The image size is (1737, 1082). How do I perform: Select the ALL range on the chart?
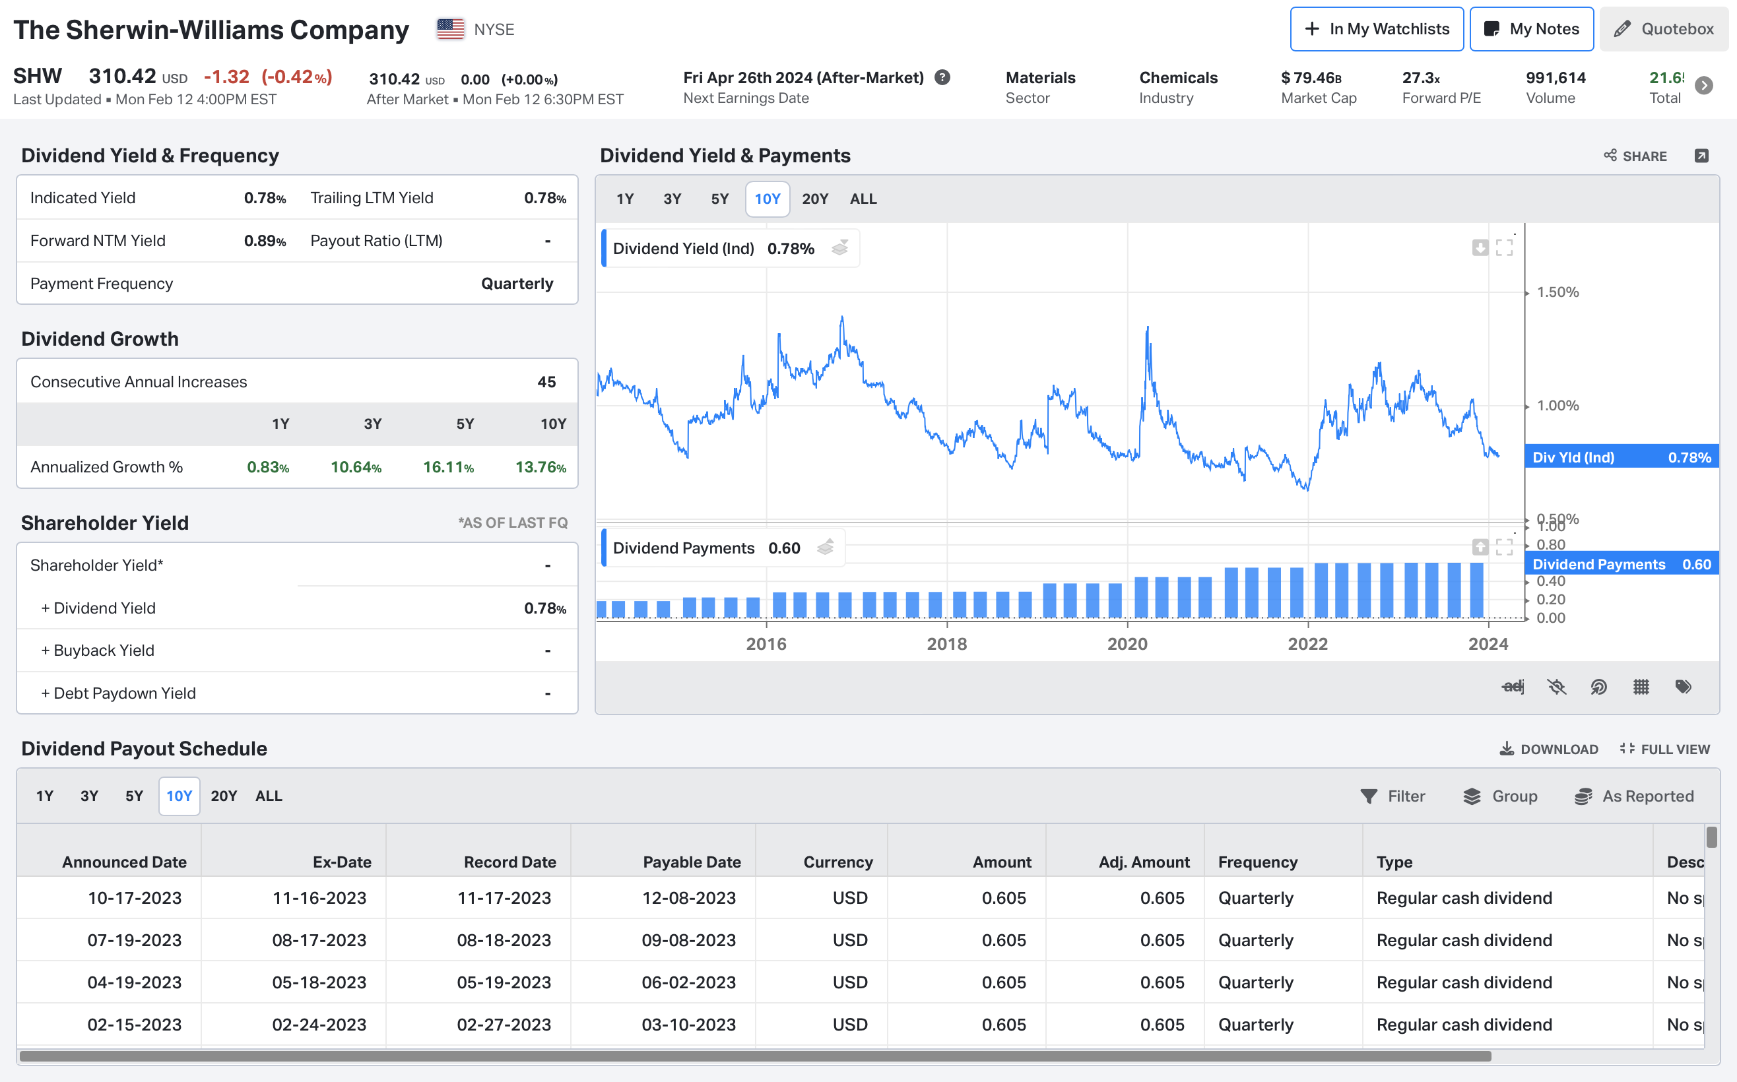pos(863,199)
